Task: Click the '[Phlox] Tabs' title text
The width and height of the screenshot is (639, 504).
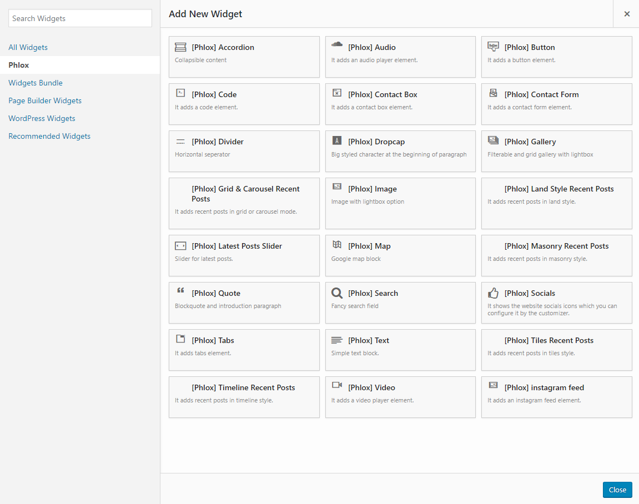Action: pos(213,341)
